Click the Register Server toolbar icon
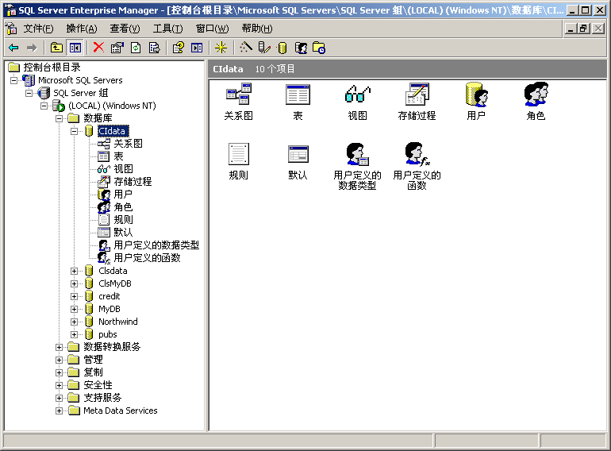The image size is (611, 451). click(264, 48)
